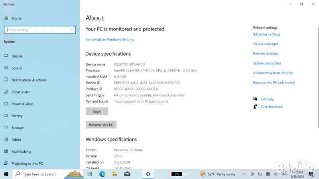The image size is (319, 179).
Task: Go to Settings Home
Action: 16,18
